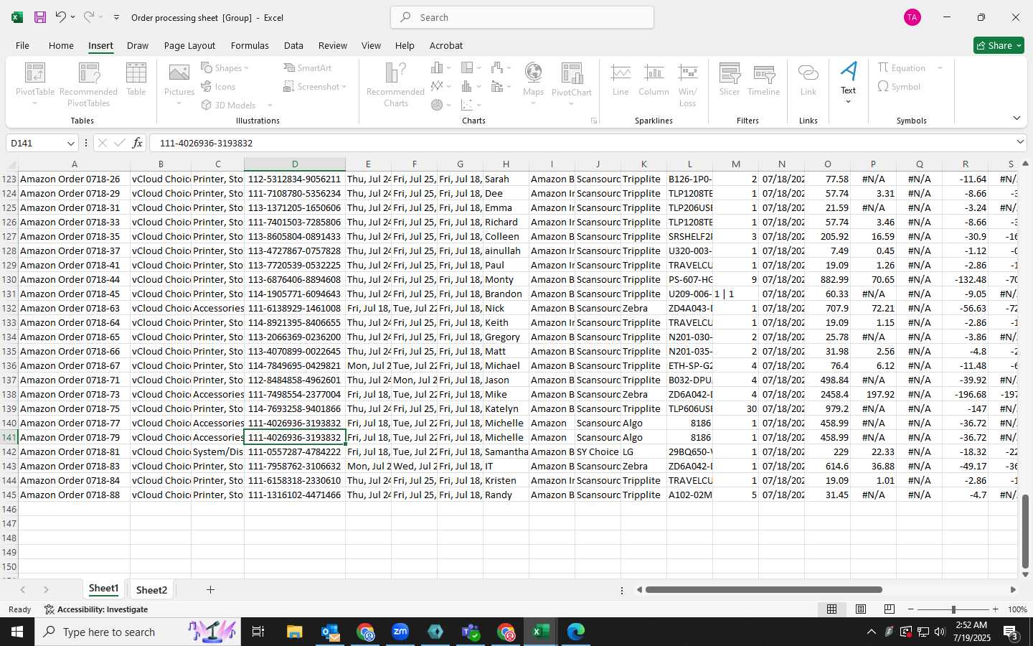The height and width of the screenshot is (646, 1033).
Task: Insert a combo chart
Action: point(501,86)
